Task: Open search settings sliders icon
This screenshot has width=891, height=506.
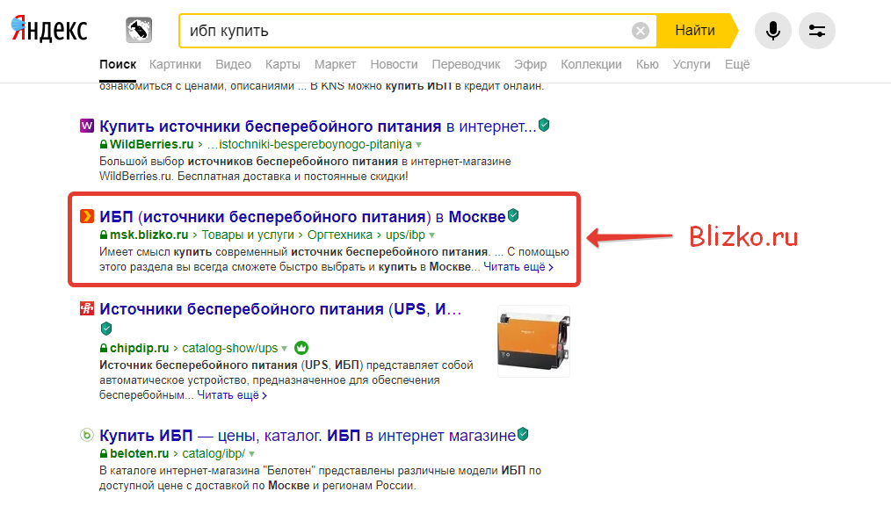Action: (817, 31)
